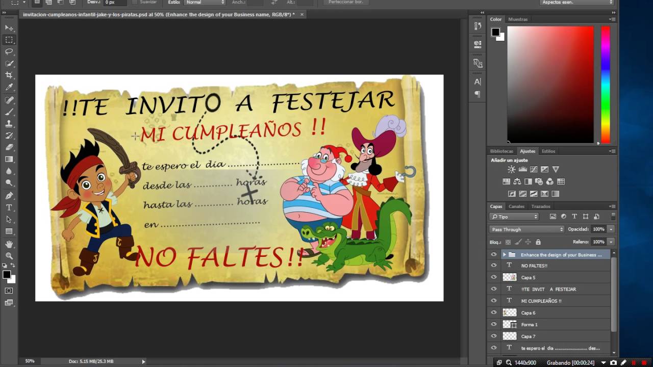The width and height of the screenshot is (653, 367).
Task: Open the Pass Through blend mode dropdown
Action: [526, 229]
